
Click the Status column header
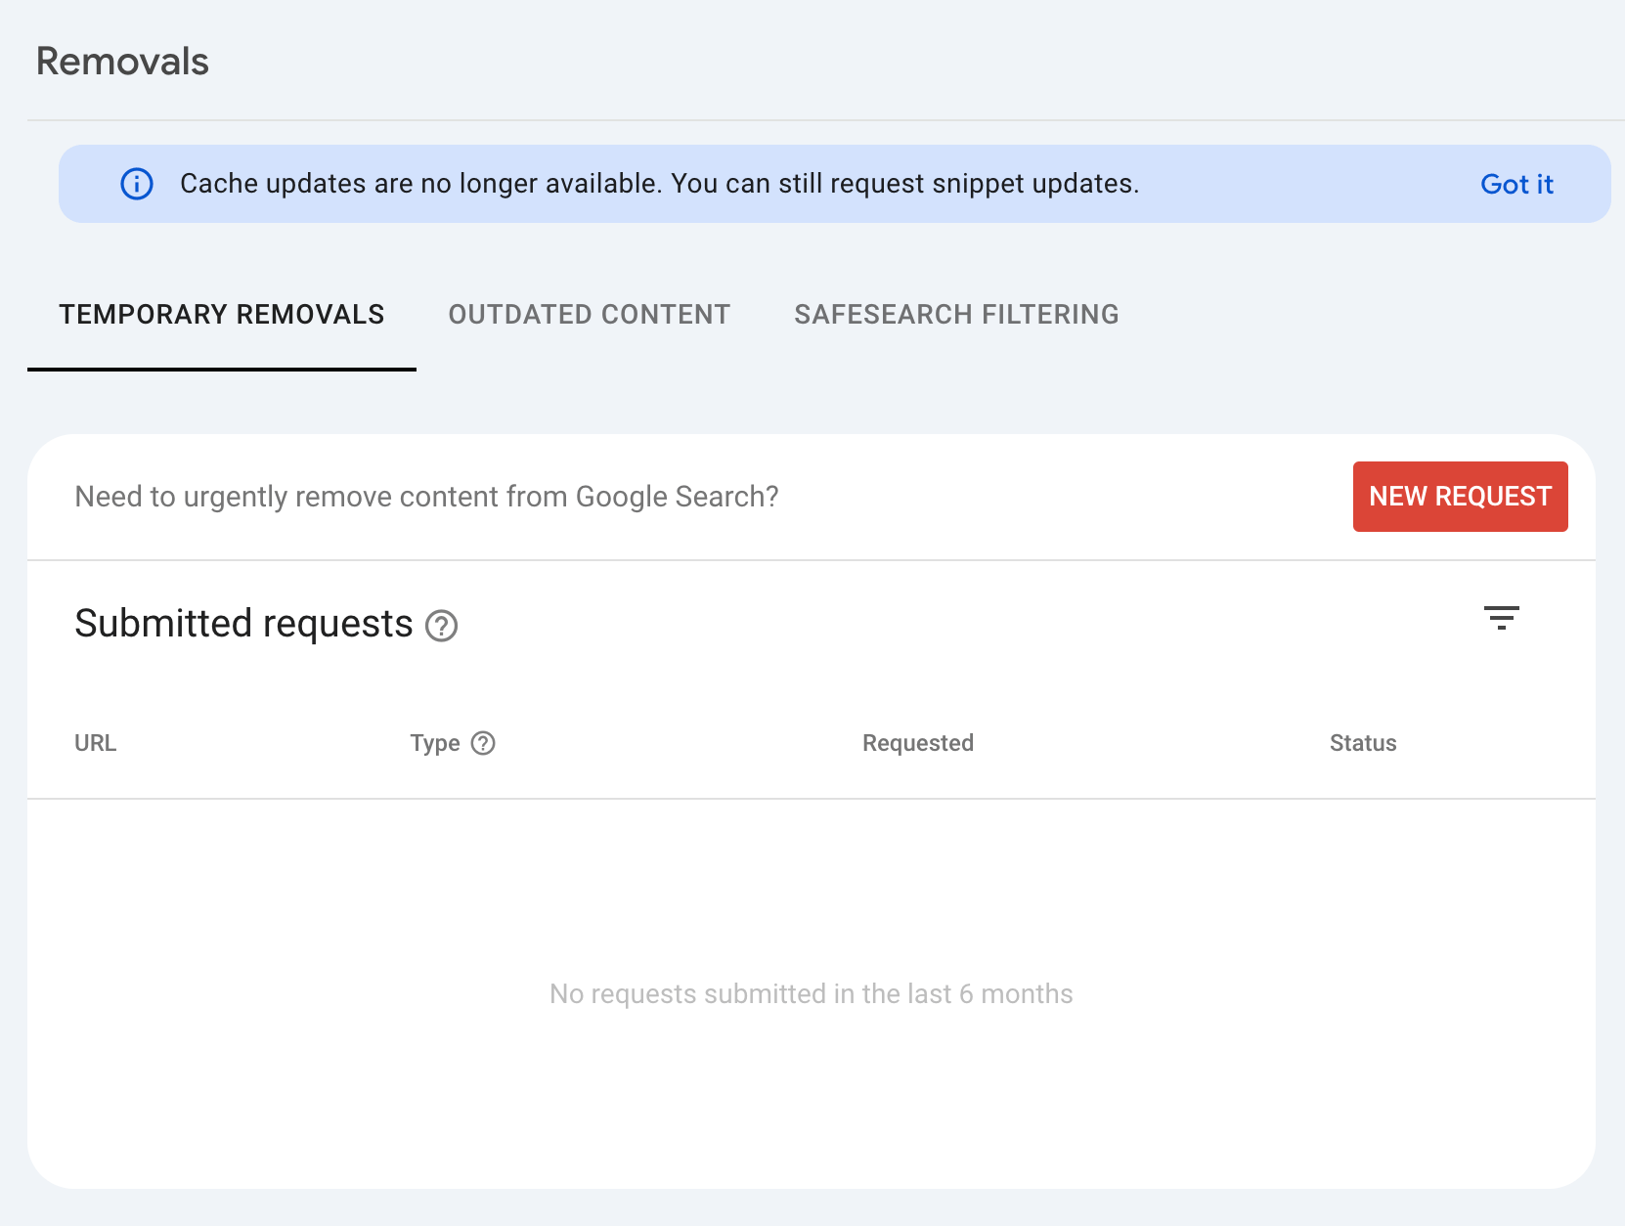coord(1362,743)
